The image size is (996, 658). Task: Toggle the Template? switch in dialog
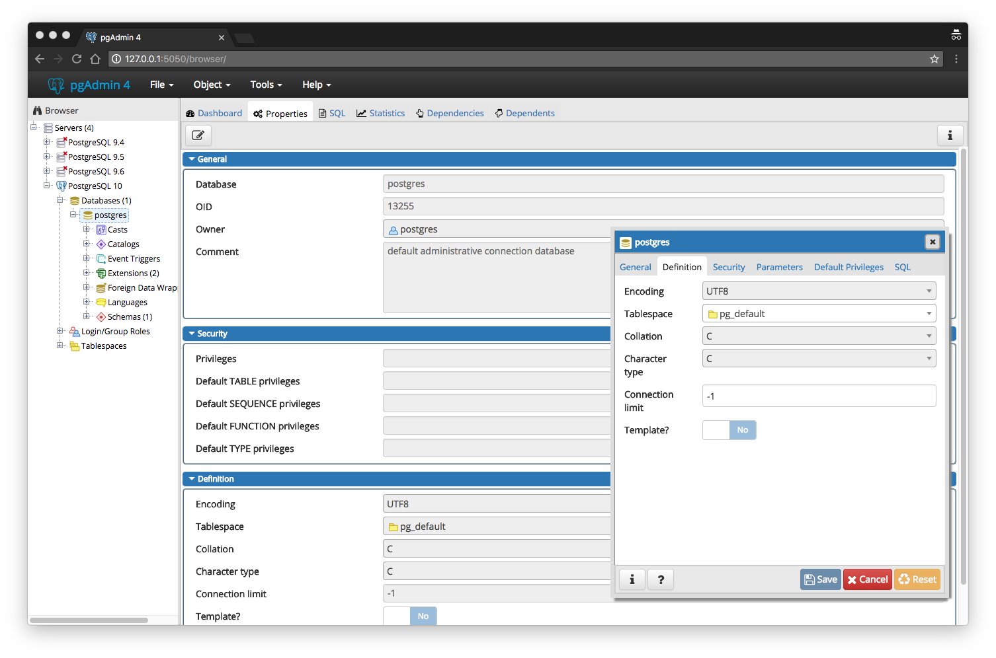coord(729,430)
